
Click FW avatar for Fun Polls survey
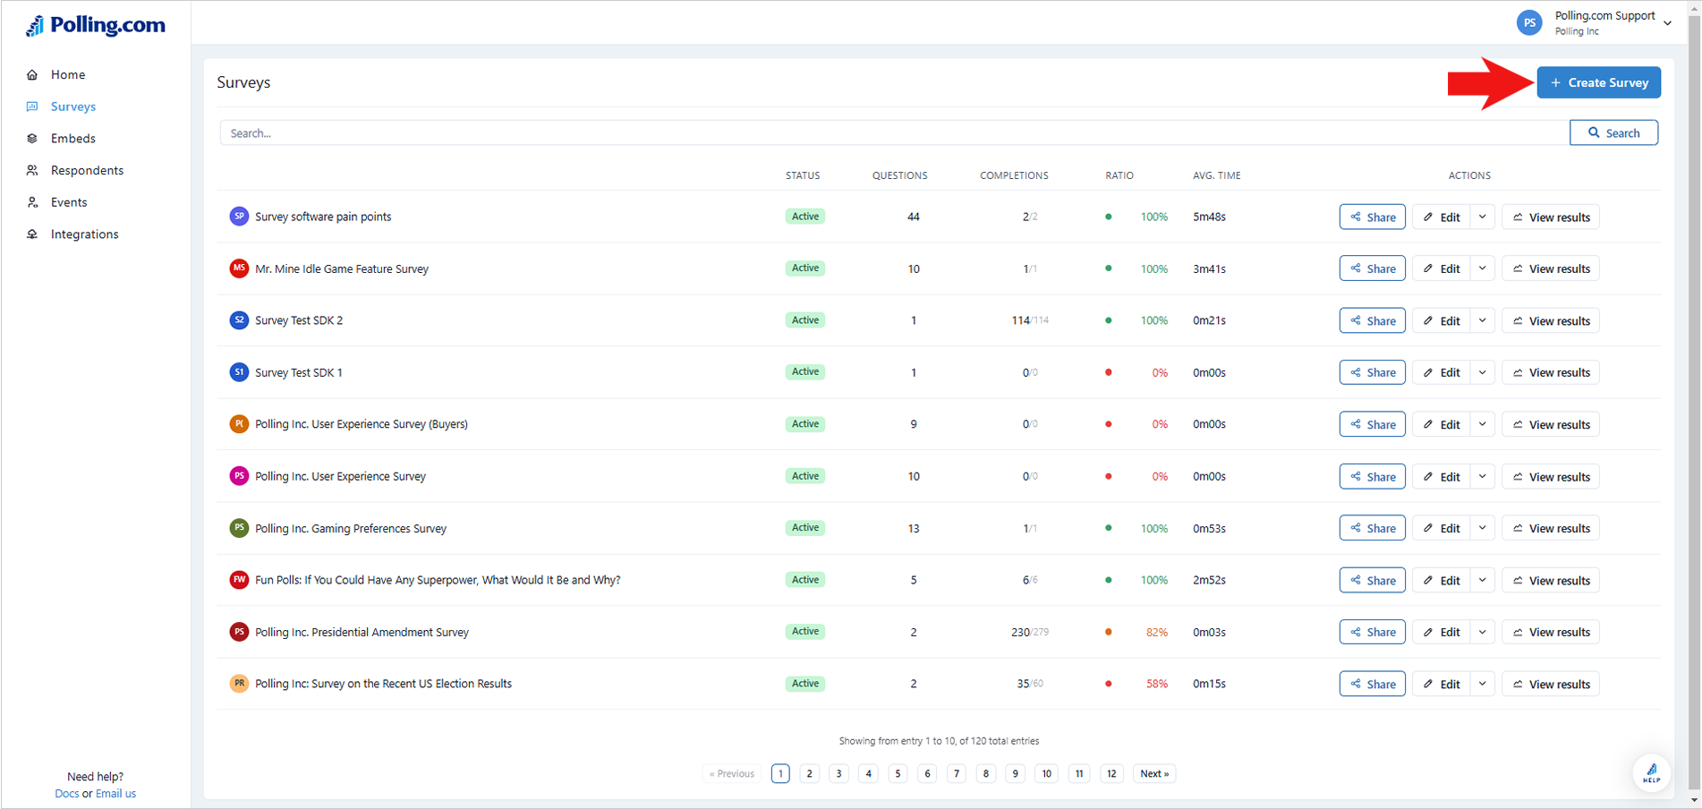click(239, 580)
